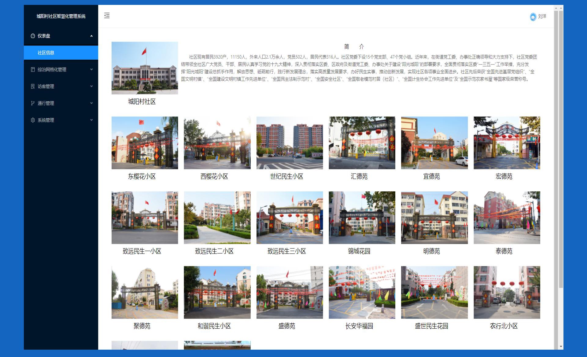Screen dimensions: 587x357
Task: Click the 通行管理 branch icon
Action: [33, 103]
